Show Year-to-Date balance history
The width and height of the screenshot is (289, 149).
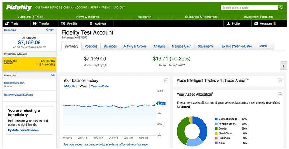pos(100,86)
